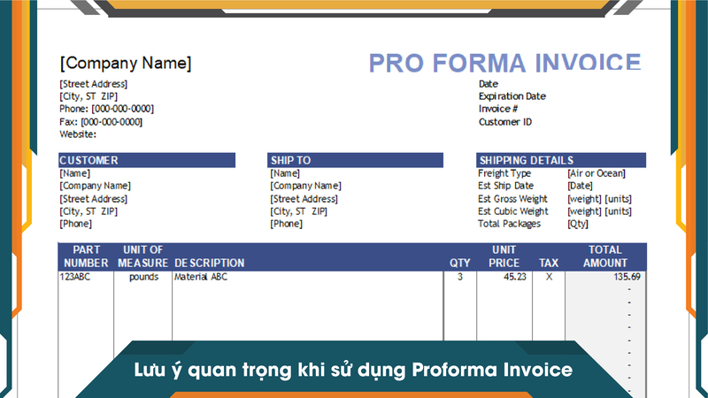Click the X mark in the TAX column
The image size is (708, 398).
(x=549, y=277)
